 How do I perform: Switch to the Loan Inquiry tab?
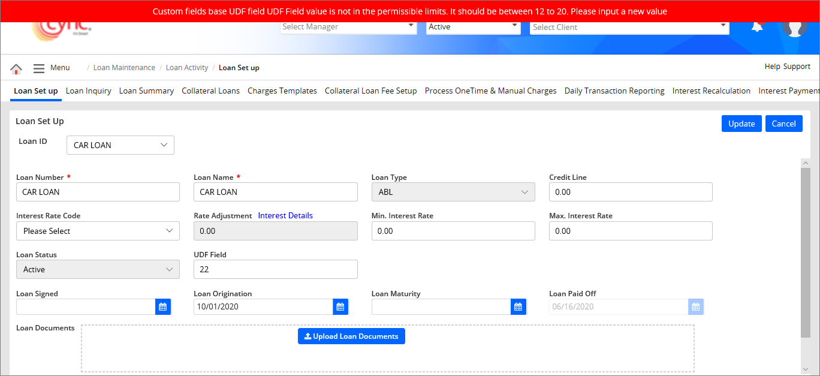pos(88,91)
